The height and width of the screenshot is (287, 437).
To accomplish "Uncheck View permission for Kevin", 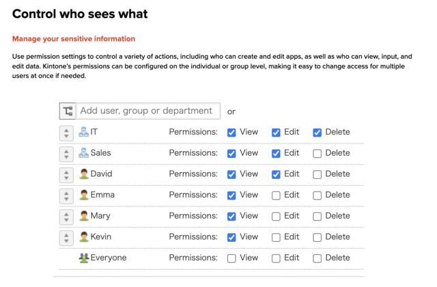I will tap(231, 237).
